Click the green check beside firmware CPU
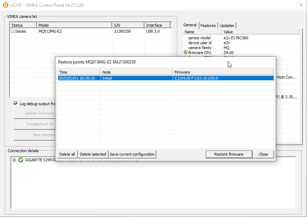 coord(186,52)
